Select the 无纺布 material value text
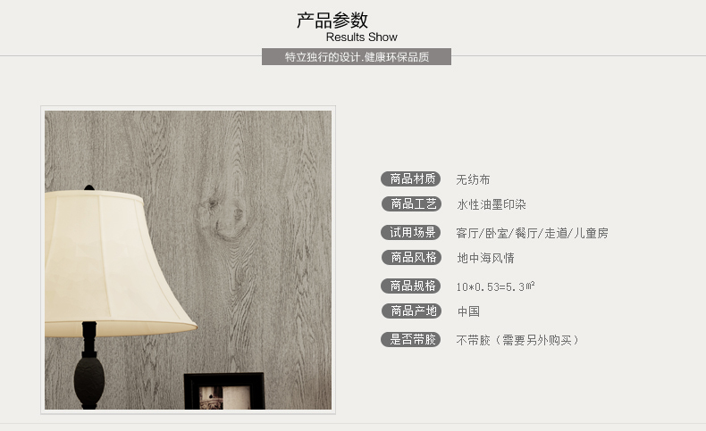Image resolution: width=706 pixels, height=431 pixels. click(473, 179)
